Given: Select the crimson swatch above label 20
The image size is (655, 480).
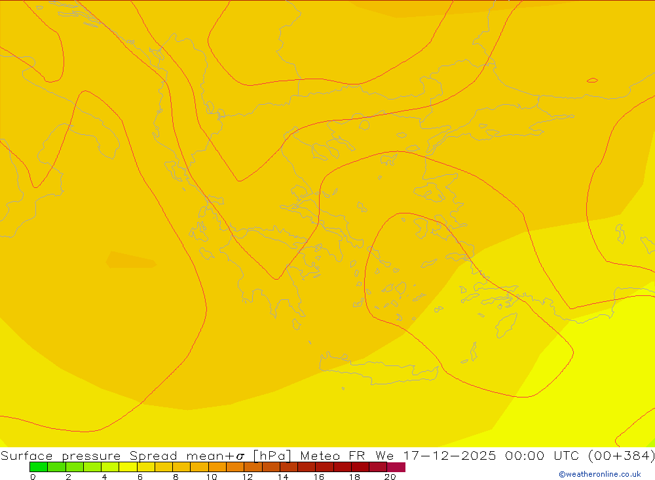Looking at the screenshot, I should point(396,467).
